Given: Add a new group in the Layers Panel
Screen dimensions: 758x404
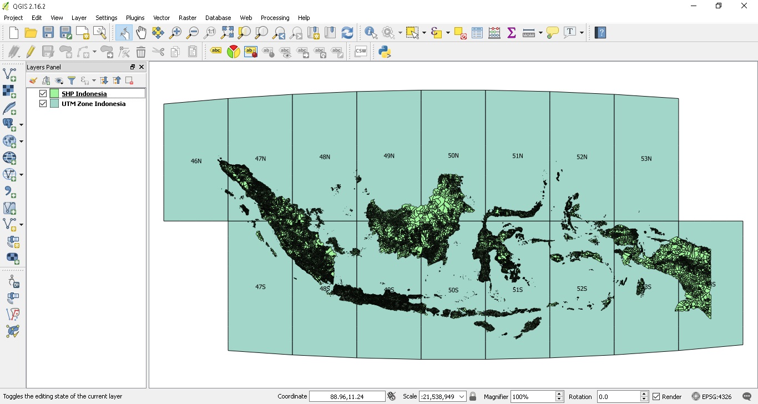Looking at the screenshot, I should (46, 80).
